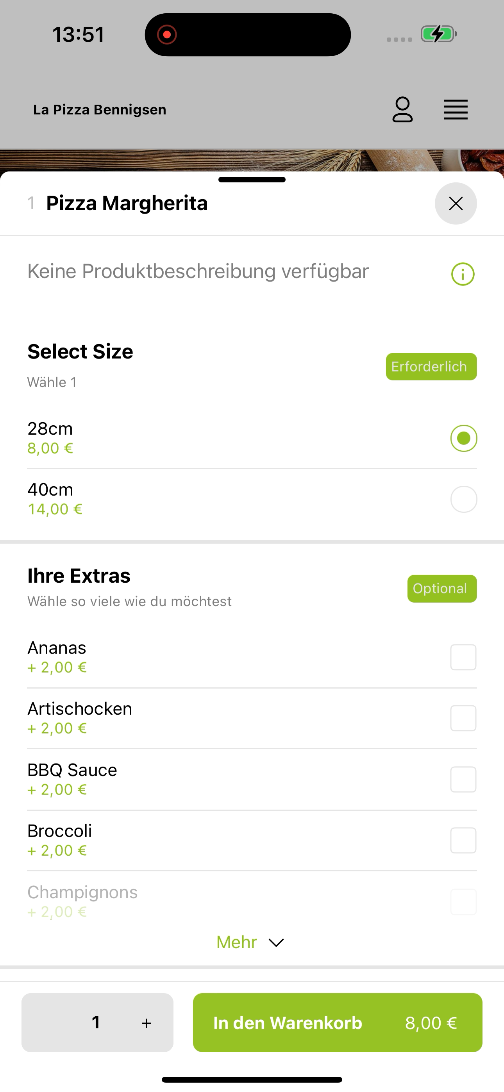The image size is (504, 1092).
Task: Tap the plus icon to increase quantity
Action: coord(147,1023)
